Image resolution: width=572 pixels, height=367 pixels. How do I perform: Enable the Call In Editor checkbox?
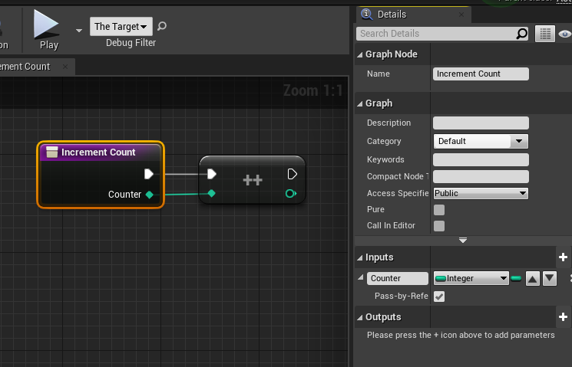point(439,226)
